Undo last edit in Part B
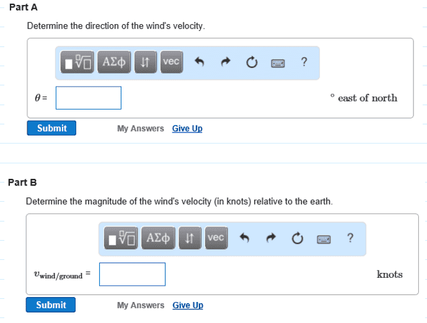The width and height of the screenshot is (427, 323). (x=245, y=238)
